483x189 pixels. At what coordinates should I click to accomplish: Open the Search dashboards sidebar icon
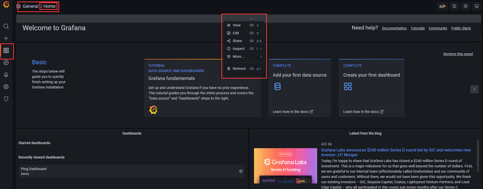[6, 26]
